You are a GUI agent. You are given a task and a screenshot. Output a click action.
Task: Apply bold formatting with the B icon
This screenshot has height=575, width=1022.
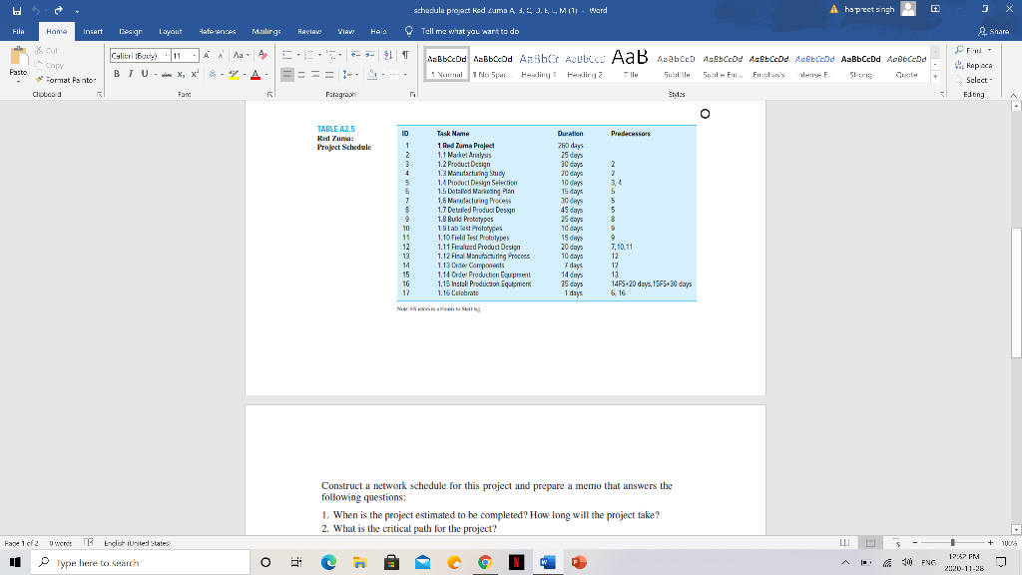click(x=119, y=74)
